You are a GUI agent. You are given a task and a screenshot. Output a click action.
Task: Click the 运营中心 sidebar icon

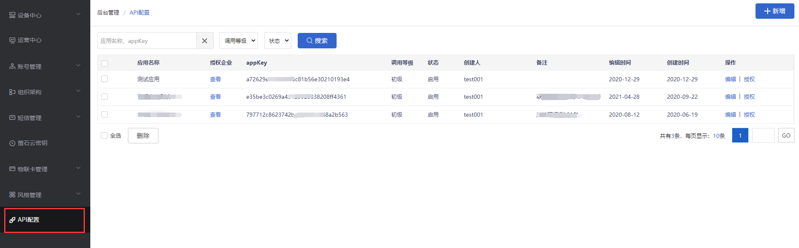(12, 40)
